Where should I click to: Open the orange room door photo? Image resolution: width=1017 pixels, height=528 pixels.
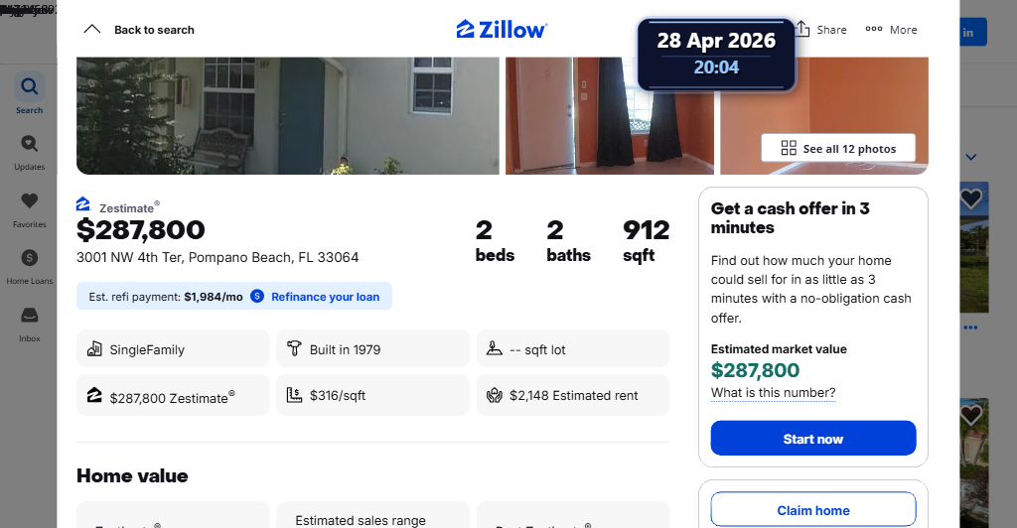click(x=609, y=115)
